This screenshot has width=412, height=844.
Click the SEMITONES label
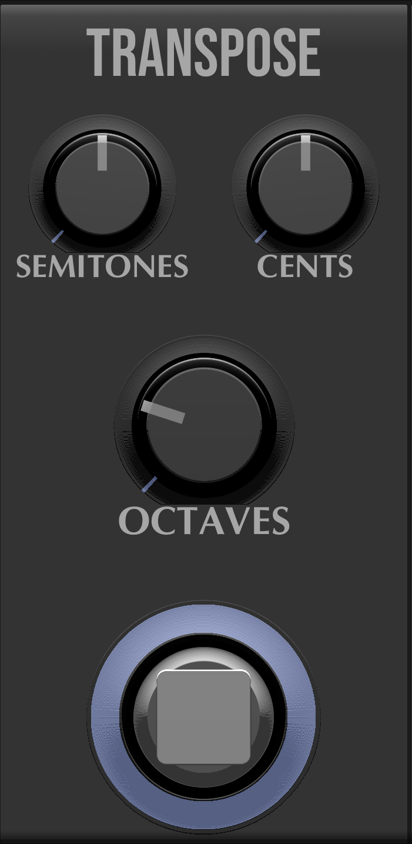click(102, 267)
